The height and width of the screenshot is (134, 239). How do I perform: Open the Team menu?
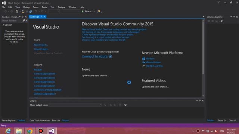point(36,7)
